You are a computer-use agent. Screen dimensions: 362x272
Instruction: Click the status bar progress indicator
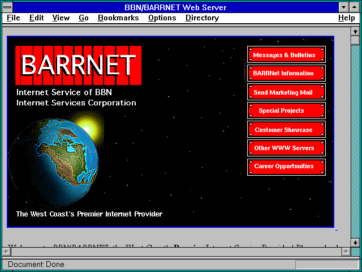coord(327,265)
